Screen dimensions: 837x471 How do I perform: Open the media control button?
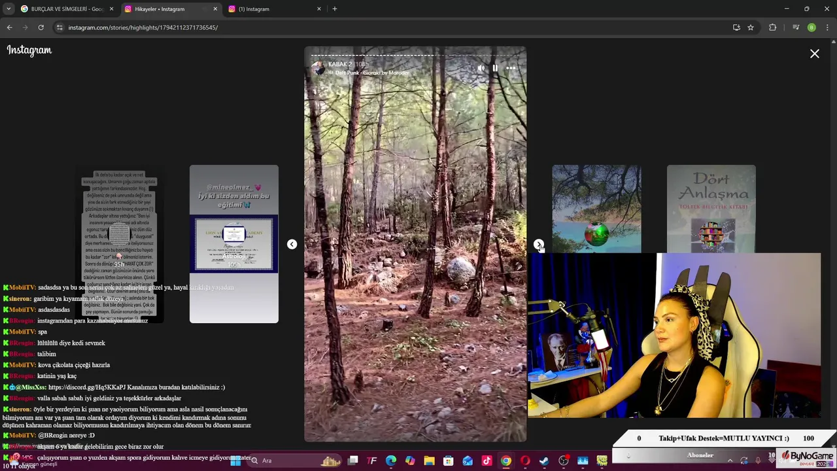[796, 27]
